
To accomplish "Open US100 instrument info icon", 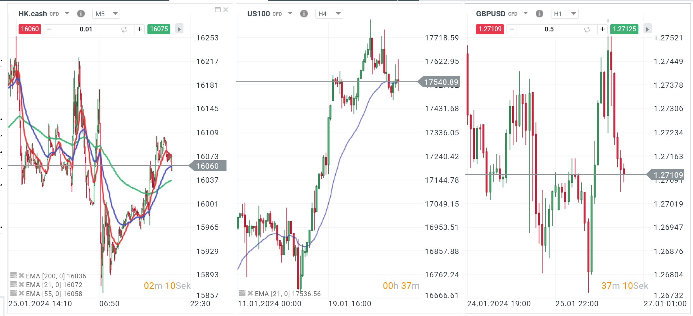I will click(304, 13).
